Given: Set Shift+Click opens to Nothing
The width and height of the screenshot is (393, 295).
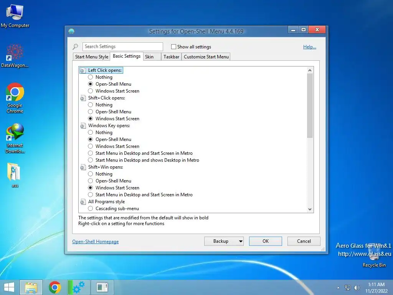Looking at the screenshot, I should (91, 104).
